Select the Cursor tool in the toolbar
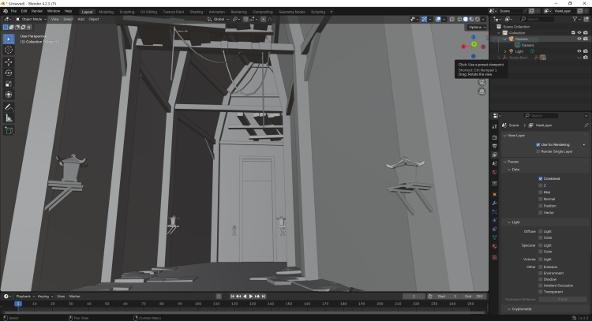This screenshot has height=321, width=592. [x=9, y=50]
